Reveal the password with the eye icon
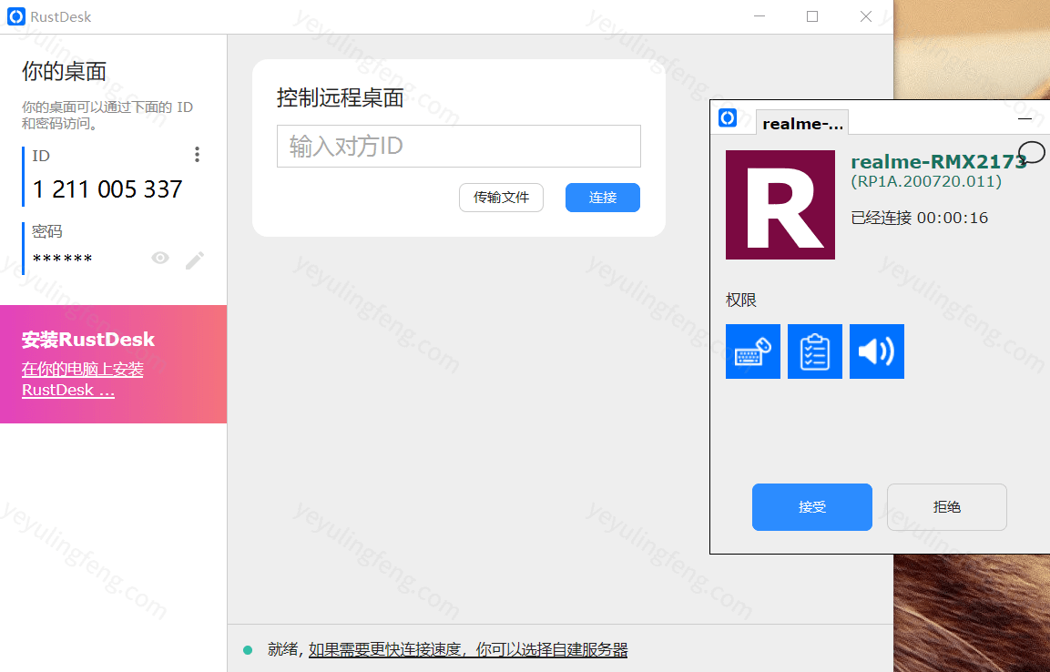Viewport: 1050px width, 672px height. click(160, 258)
